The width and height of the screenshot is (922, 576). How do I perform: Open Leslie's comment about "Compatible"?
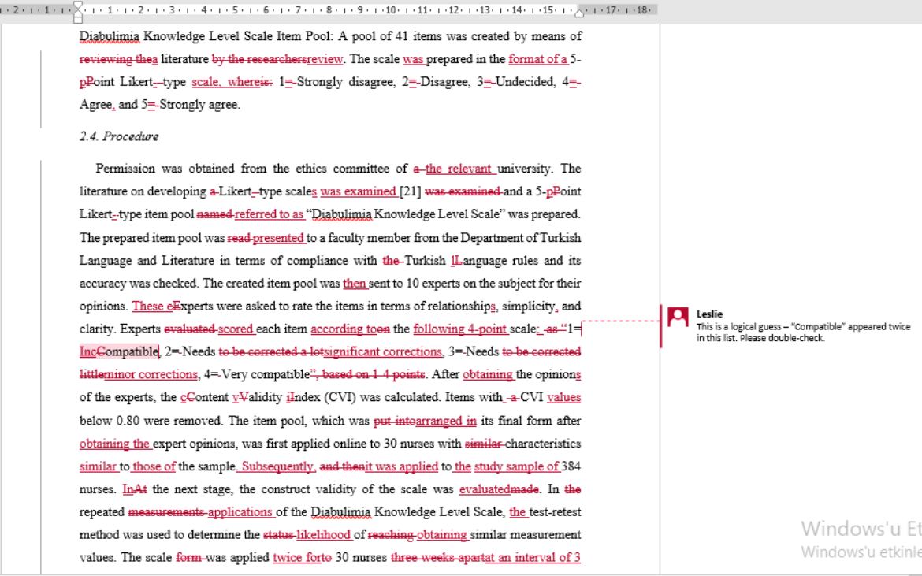(x=802, y=333)
